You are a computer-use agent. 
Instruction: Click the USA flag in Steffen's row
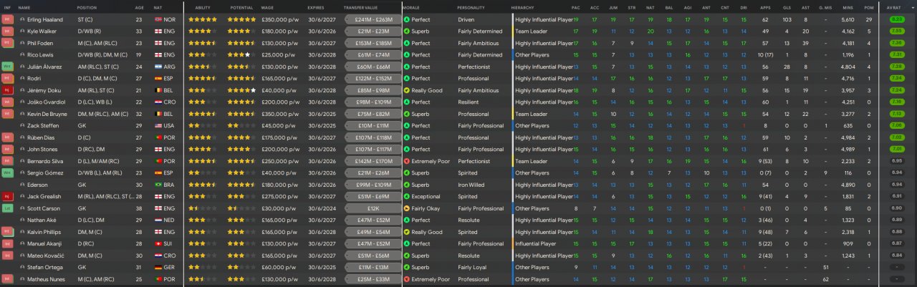[158, 125]
